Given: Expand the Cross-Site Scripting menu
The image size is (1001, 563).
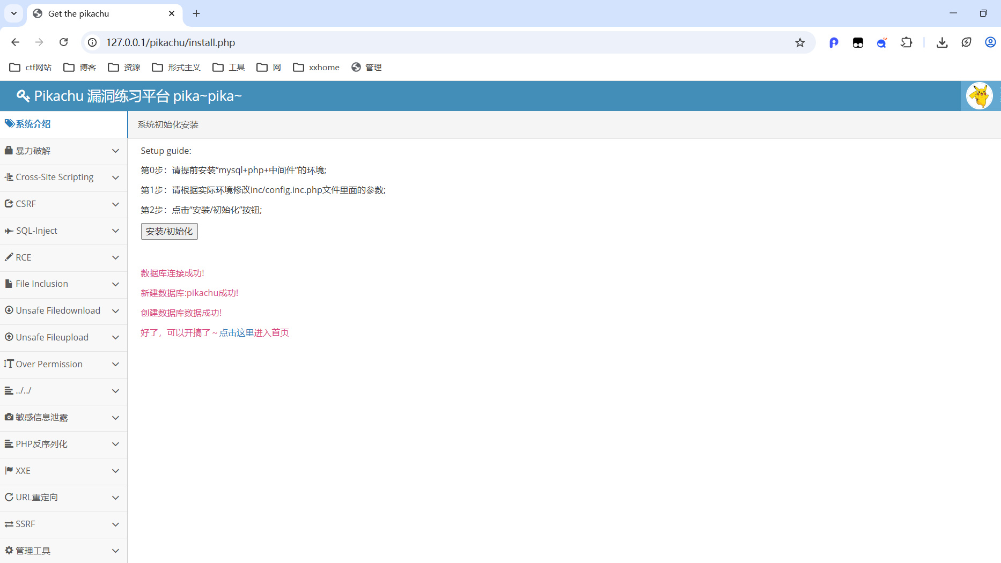Looking at the screenshot, I should (x=63, y=177).
